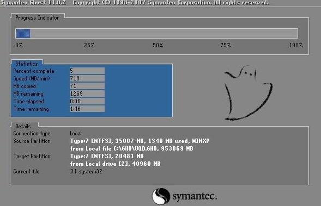Click the Time elapsed value field
This screenshot has height=206, width=321.
(87, 101)
